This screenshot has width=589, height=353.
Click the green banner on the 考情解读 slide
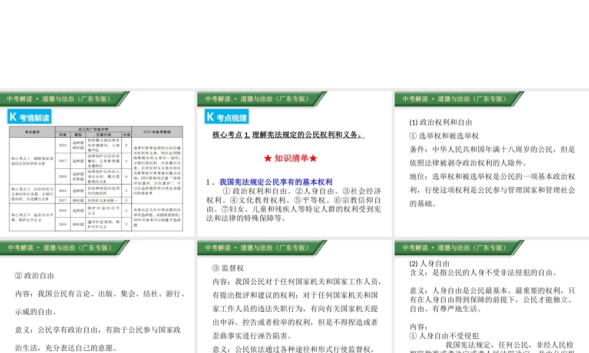click(65, 99)
